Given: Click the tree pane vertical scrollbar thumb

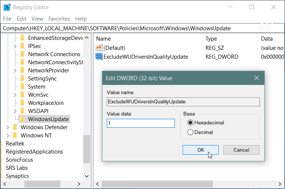Looking at the screenshot, I should [87, 149].
